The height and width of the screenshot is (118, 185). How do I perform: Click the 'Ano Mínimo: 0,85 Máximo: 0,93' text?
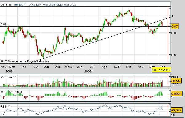[x=53, y=5]
